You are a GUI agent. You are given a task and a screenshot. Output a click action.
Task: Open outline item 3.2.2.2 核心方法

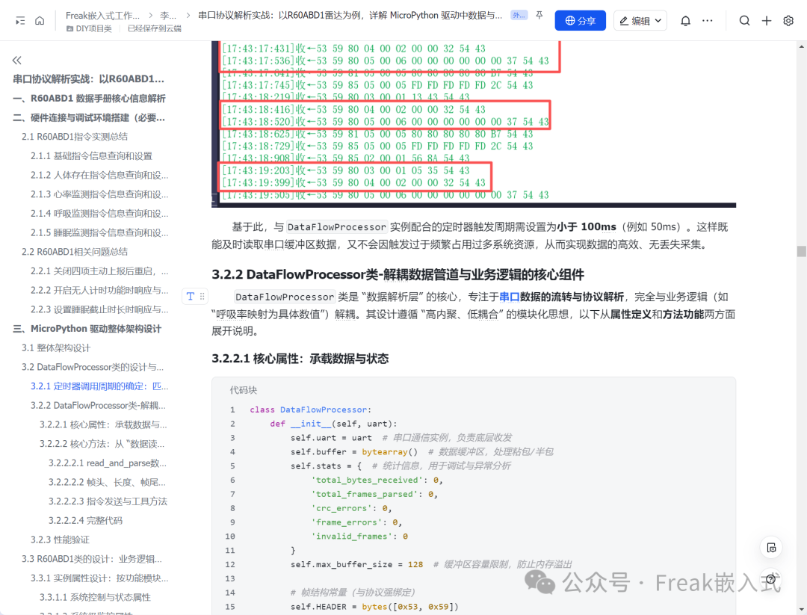(x=102, y=444)
